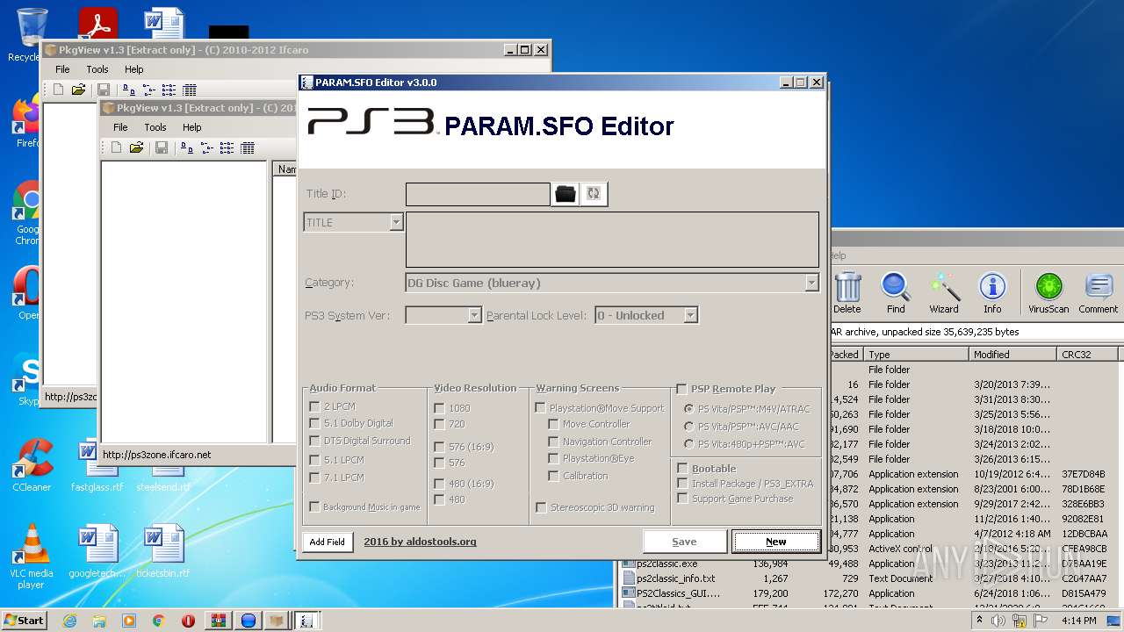
Task: Enable the 720 video resolution checkbox
Action: [439, 424]
